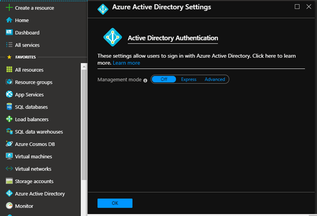Click the All services list icon
The image size is (317, 216).
[9, 45]
